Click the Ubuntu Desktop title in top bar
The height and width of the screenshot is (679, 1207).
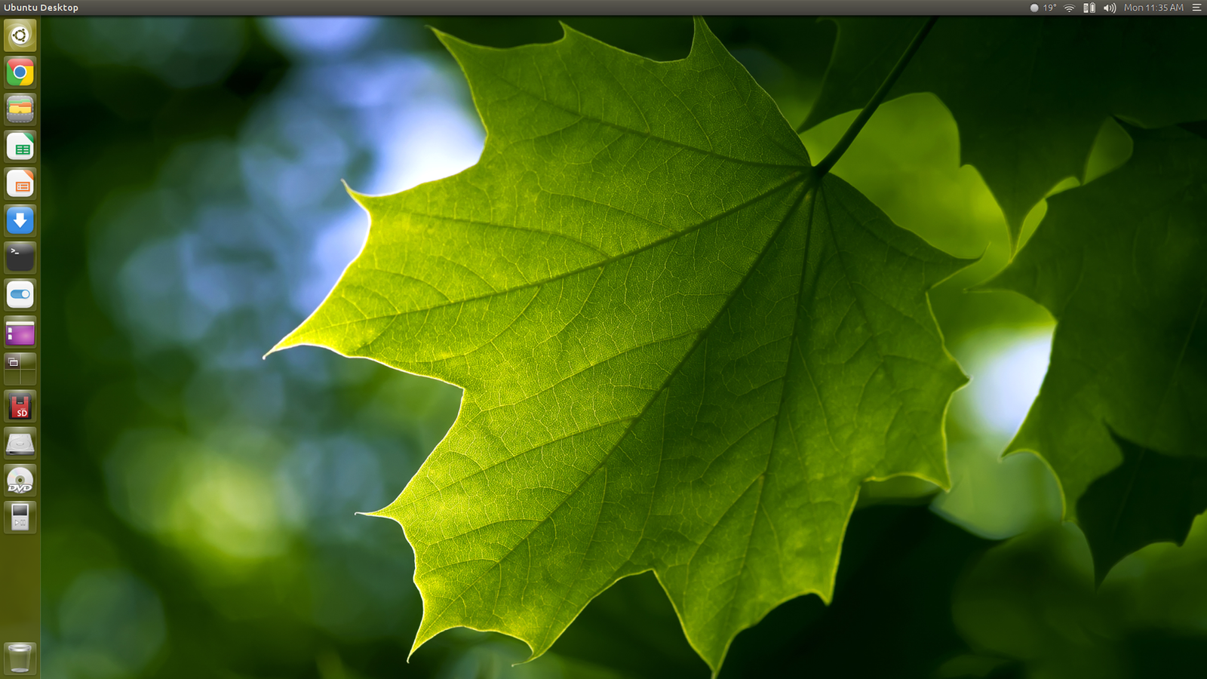coord(41,8)
